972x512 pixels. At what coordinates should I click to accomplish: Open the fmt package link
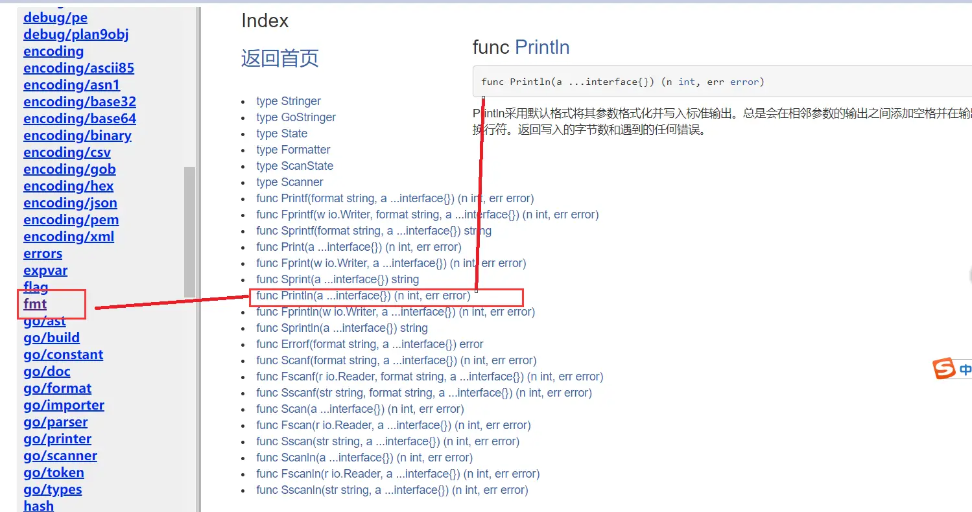click(35, 304)
